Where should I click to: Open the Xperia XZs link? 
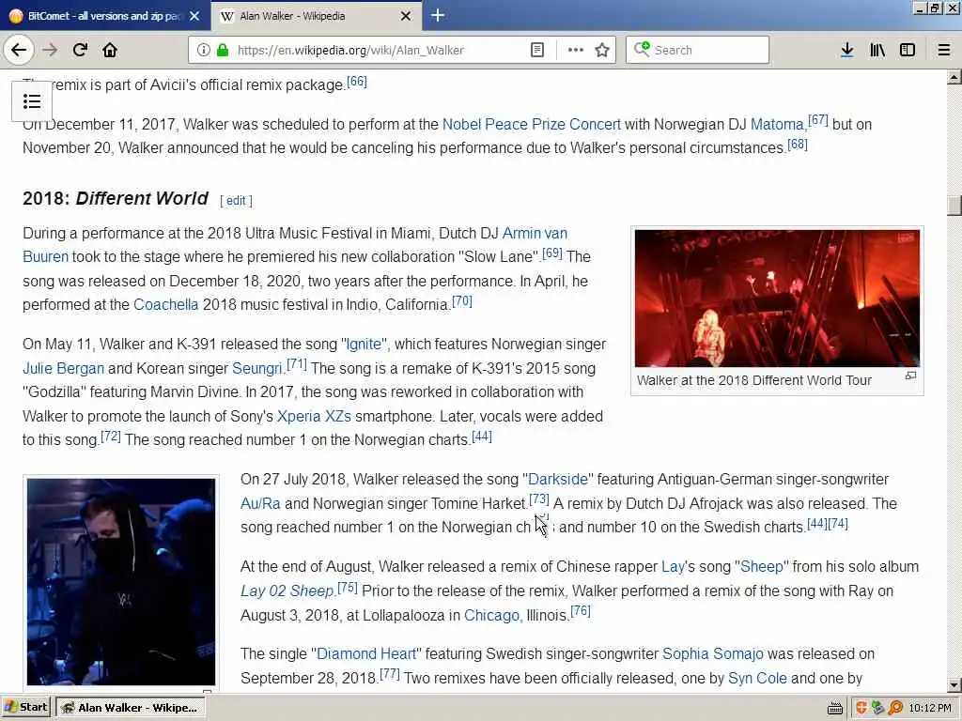[x=314, y=416]
